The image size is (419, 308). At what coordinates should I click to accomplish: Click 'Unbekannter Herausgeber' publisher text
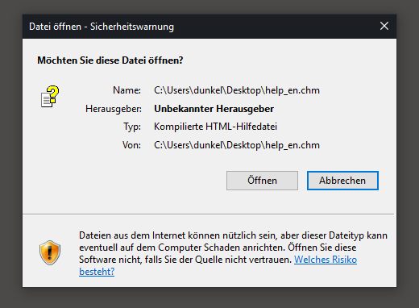coord(214,109)
